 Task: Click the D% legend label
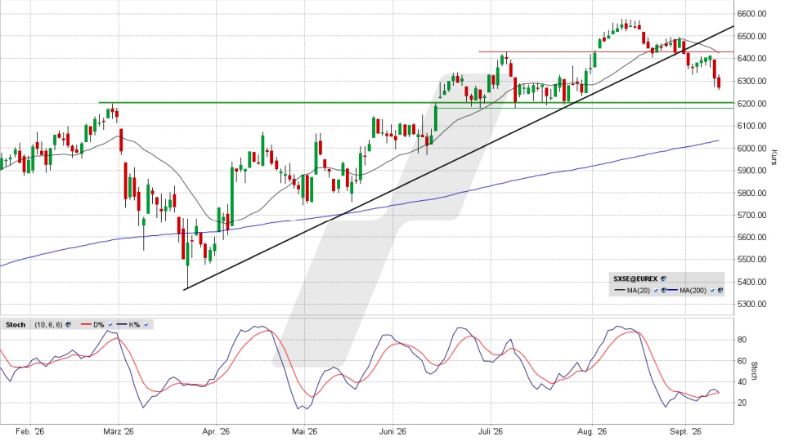(99, 324)
